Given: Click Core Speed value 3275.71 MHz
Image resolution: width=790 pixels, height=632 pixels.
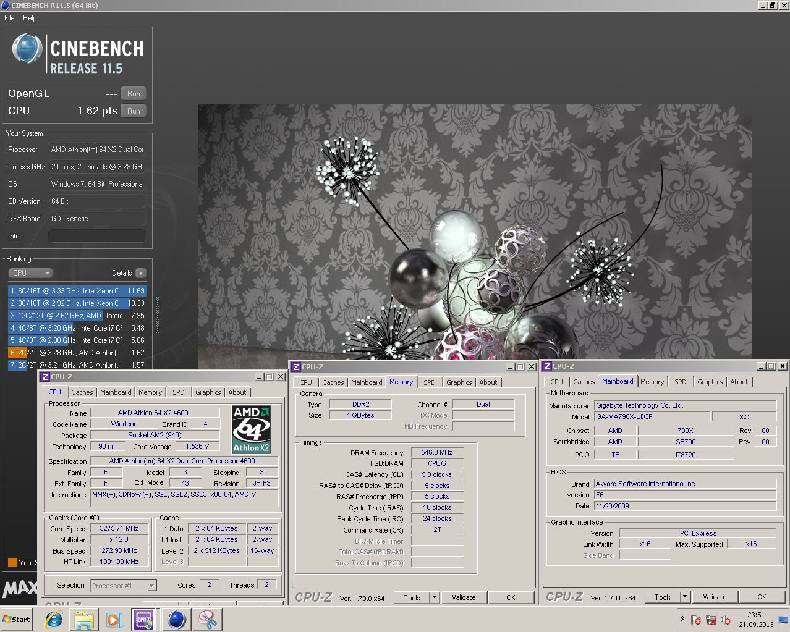Looking at the screenshot, I should point(119,529).
